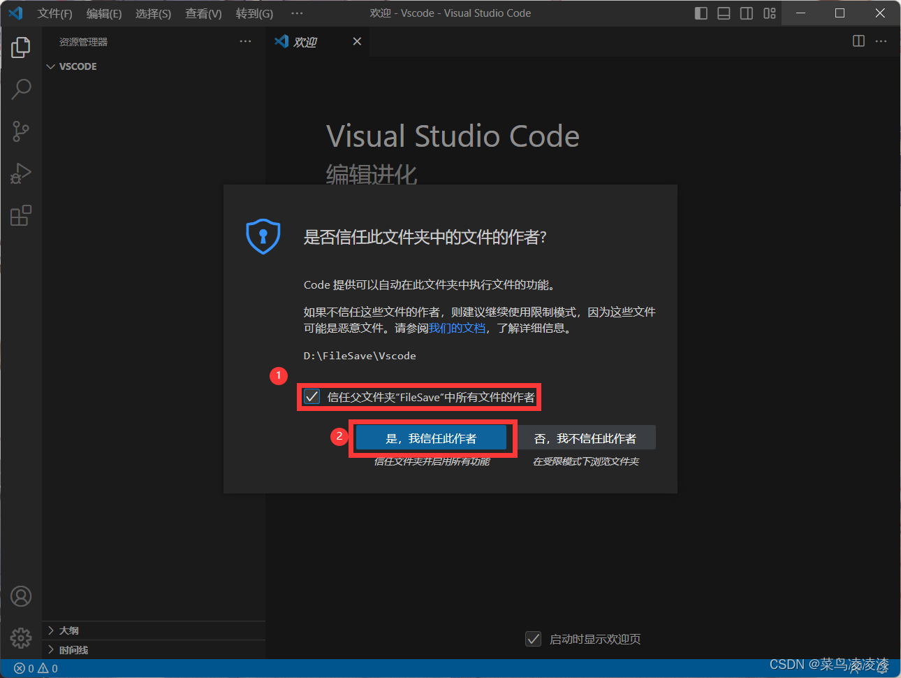The width and height of the screenshot is (901, 678).
Task: Open the overflow menu ellipsis in menu bar
Action: tap(297, 13)
